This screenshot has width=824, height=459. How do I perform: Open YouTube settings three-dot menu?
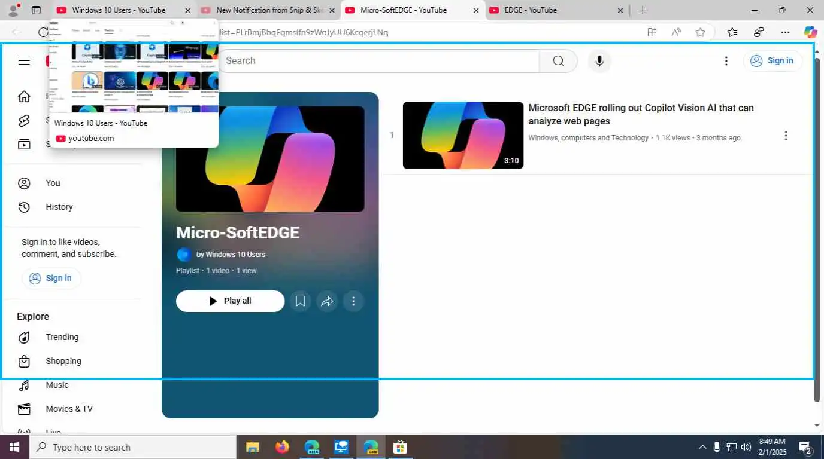[x=726, y=61]
